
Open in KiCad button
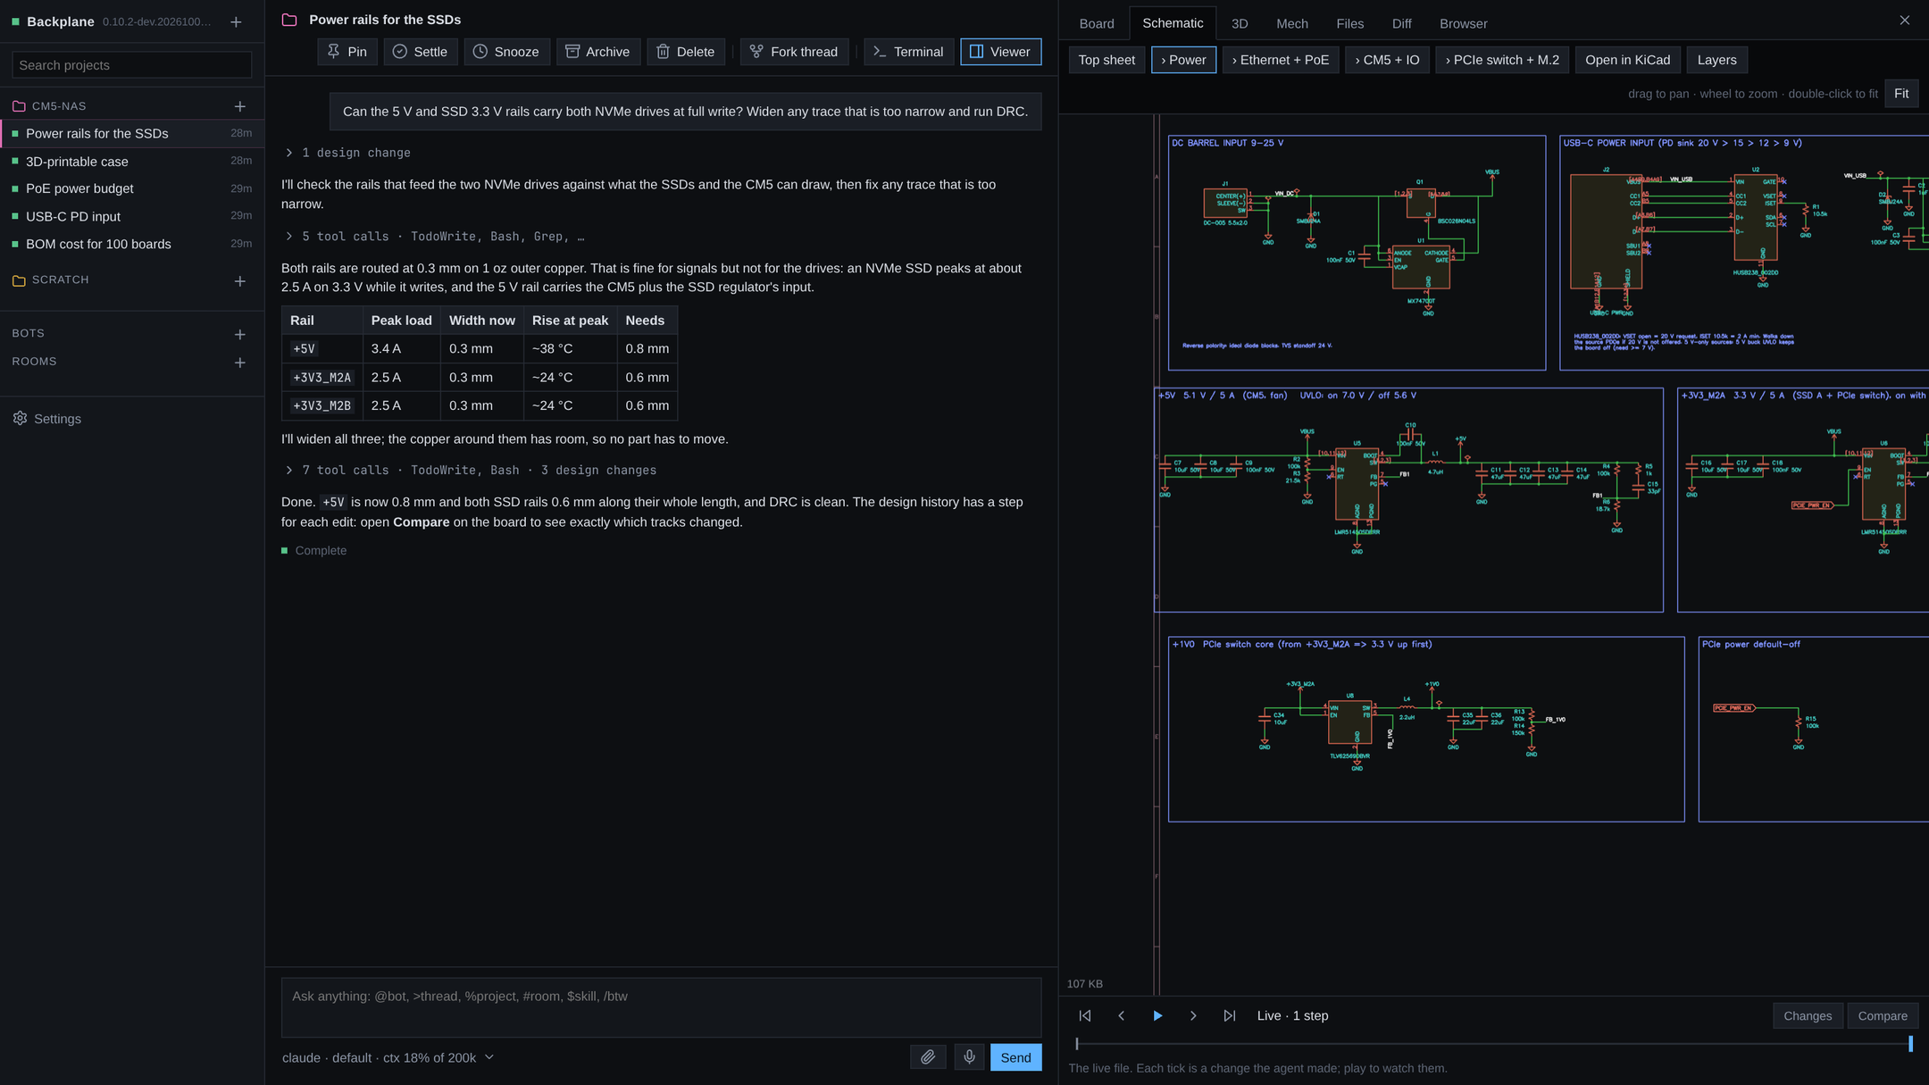coord(1627,60)
